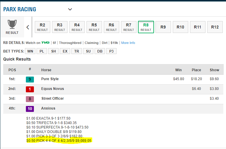The width and height of the screenshot is (226, 149).
Task: Click the highlighted Pick 4 $9,089.05 line
Action: pos(59,141)
